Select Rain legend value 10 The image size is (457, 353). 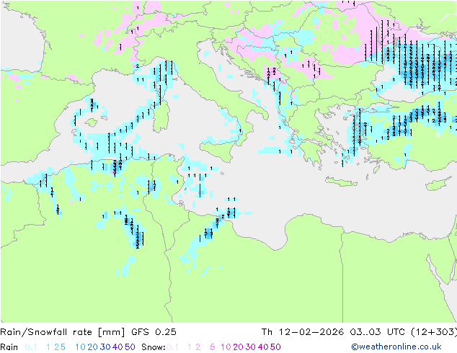(80, 347)
